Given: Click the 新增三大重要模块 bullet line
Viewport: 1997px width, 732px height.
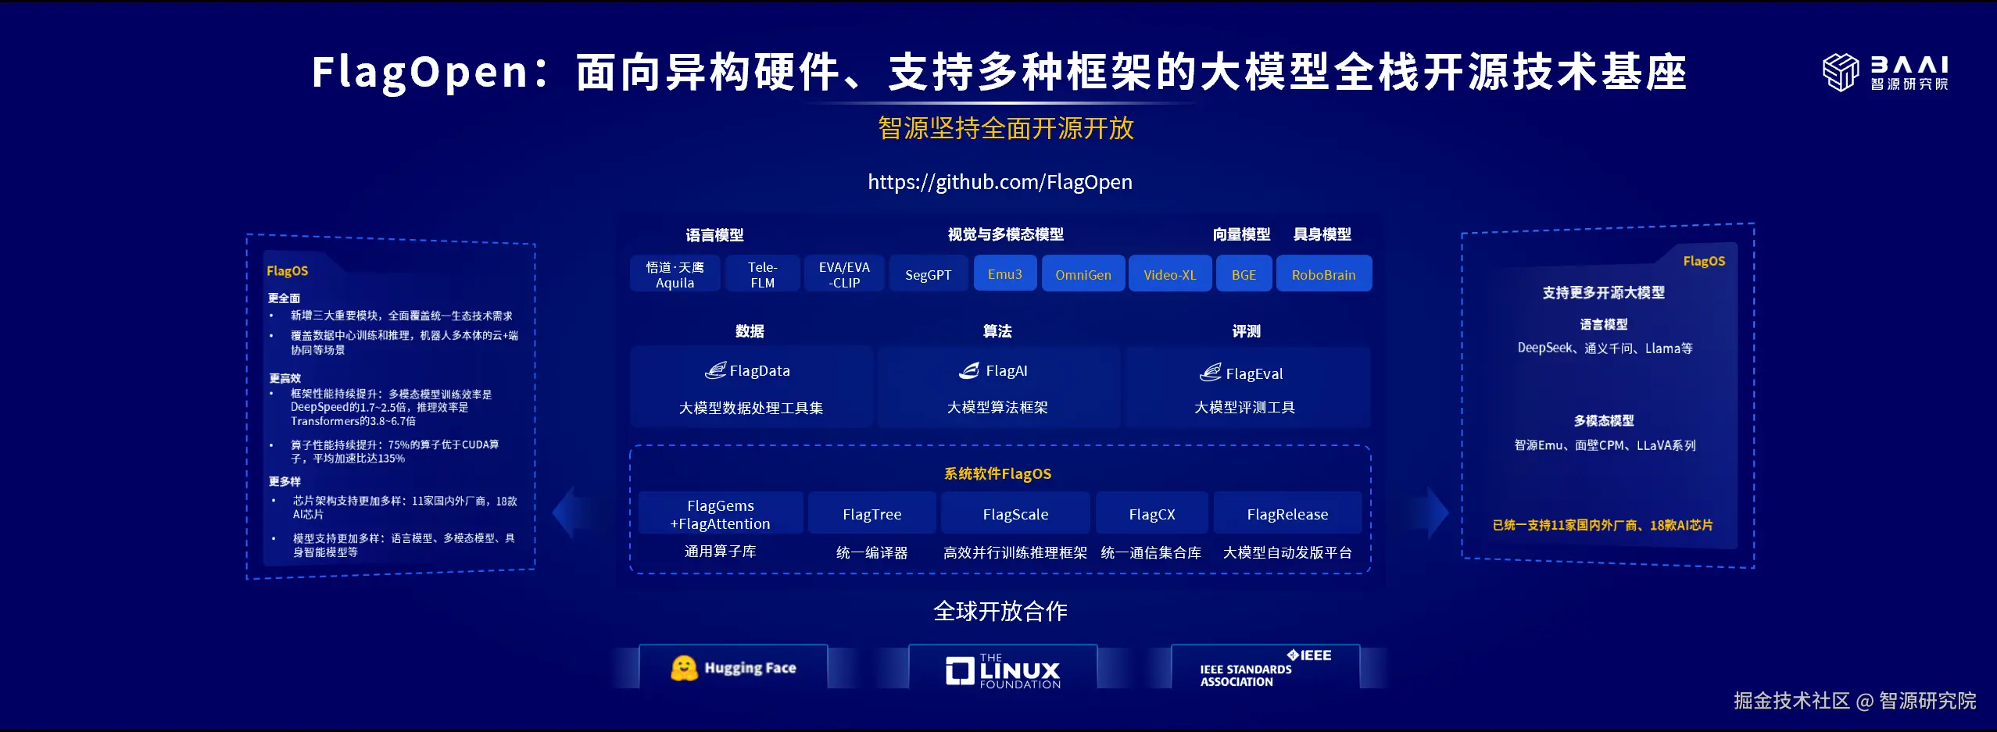Looking at the screenshot, I should [x=402, y=316].
